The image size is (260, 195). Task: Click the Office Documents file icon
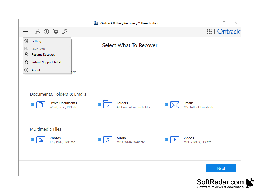tap(41, 105)
